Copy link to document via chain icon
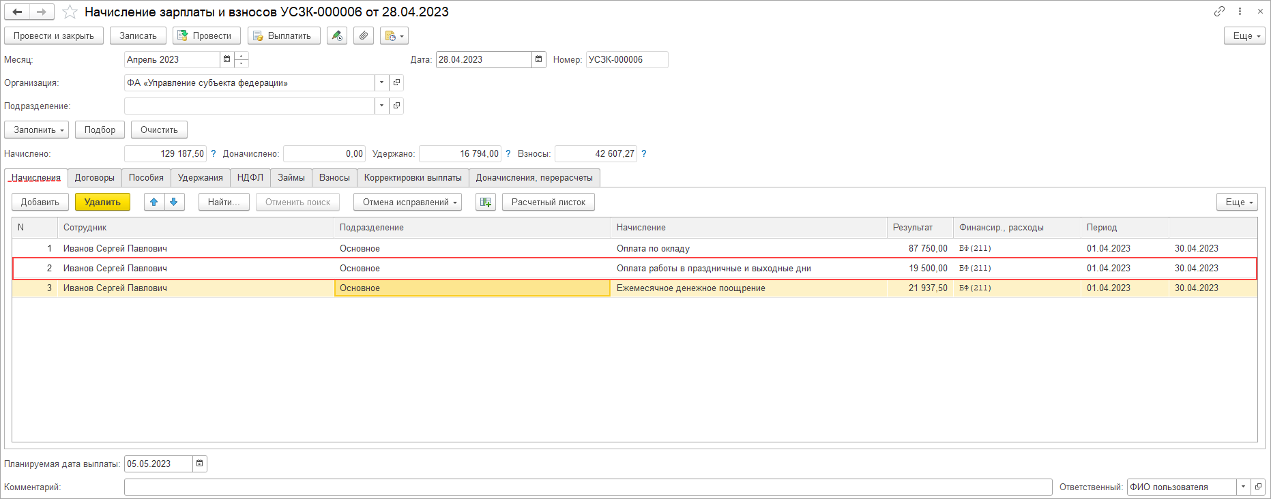 pyautogui.click(x=1219, y=12)
